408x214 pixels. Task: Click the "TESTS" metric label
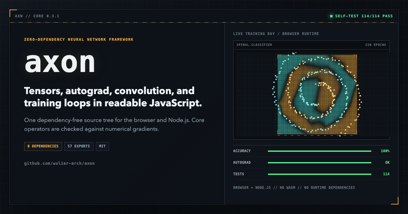(239, 174)
